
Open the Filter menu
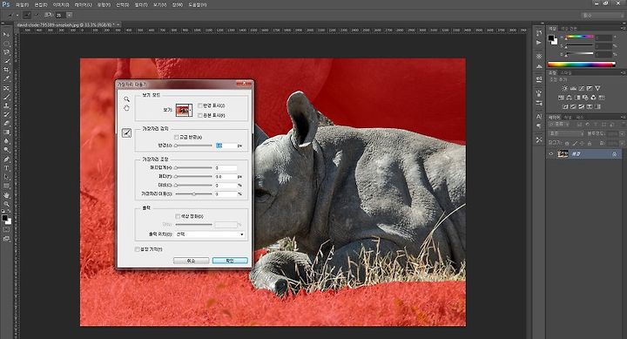(x=141, y=5)
